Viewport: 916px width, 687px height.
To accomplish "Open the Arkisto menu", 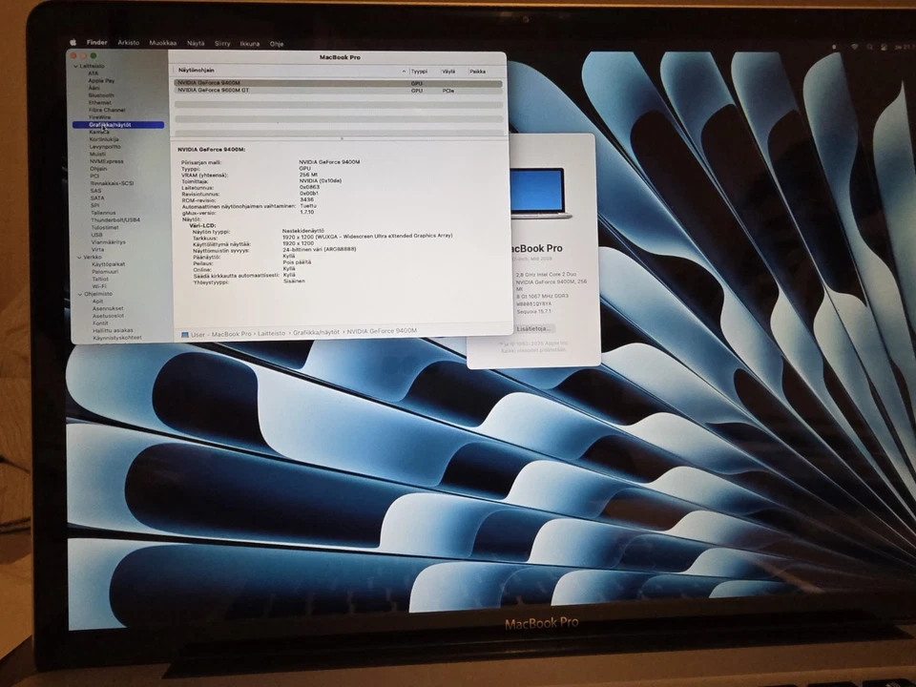I will (x=129, y=43).
